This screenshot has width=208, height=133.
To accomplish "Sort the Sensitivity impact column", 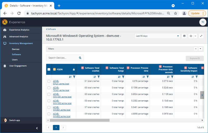I will [193, 77].
